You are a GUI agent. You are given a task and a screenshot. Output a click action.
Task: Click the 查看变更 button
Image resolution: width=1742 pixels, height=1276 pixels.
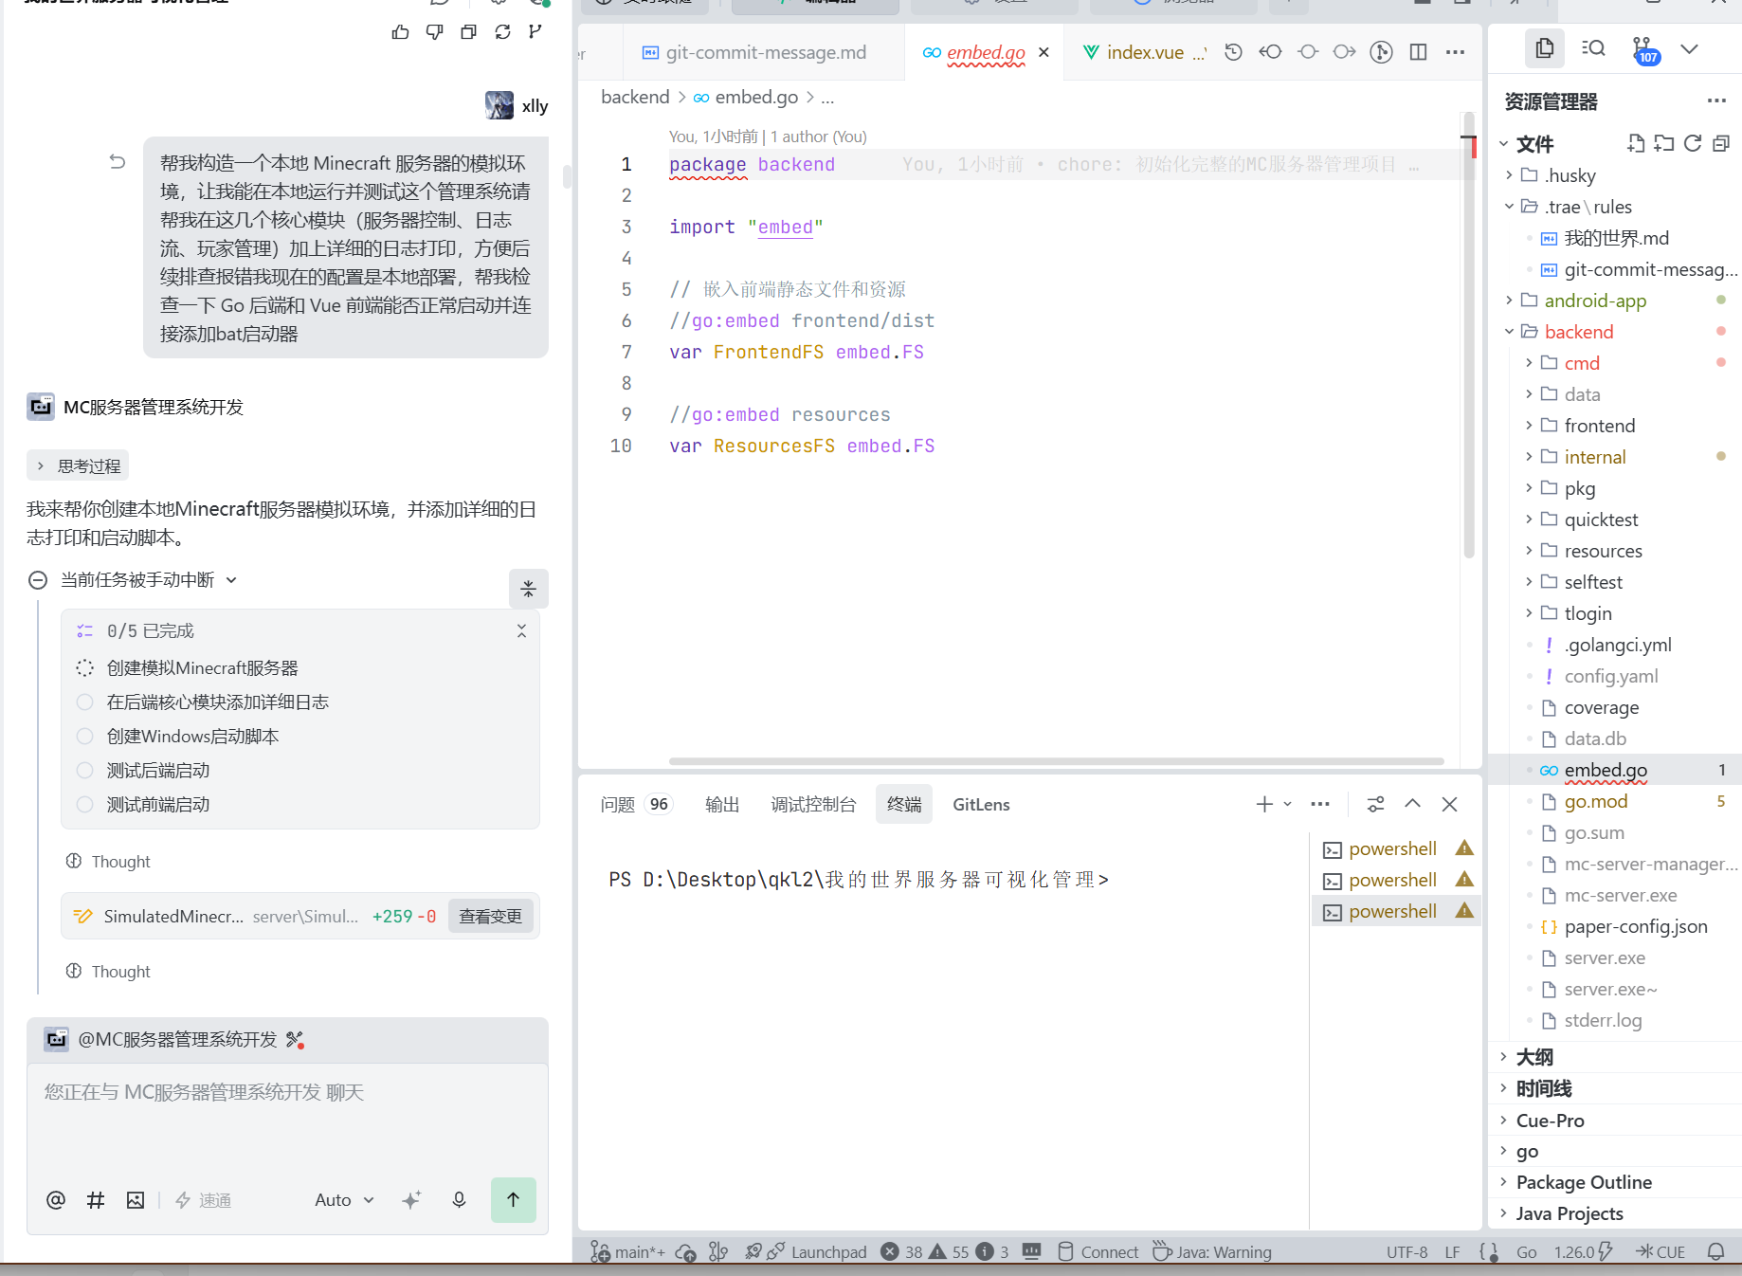(x=491, y=916)
